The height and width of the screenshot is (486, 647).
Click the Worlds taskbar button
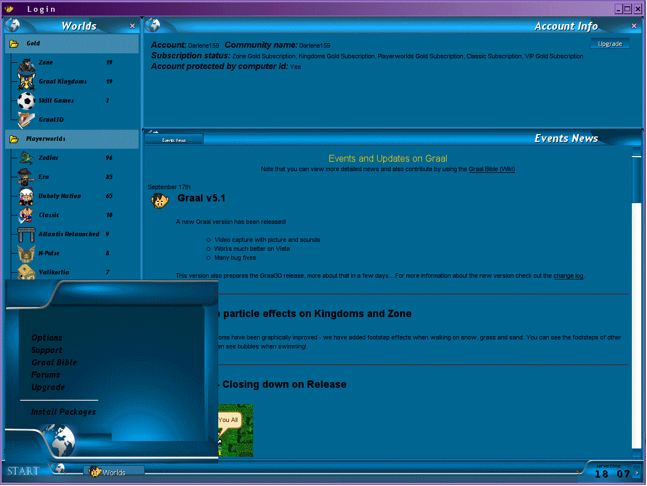tap(114, 471)
